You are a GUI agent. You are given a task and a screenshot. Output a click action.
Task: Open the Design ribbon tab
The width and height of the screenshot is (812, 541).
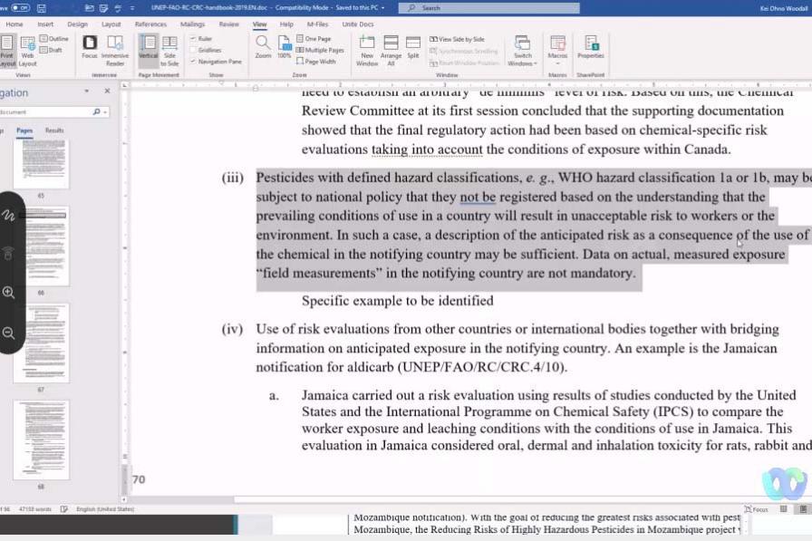pyautogui.click(x=78, y=24)
